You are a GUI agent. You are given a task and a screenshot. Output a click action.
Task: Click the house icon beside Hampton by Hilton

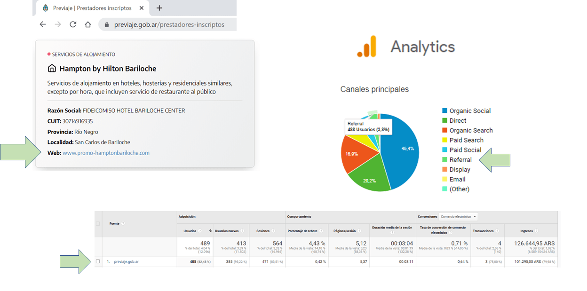point(52,69)
